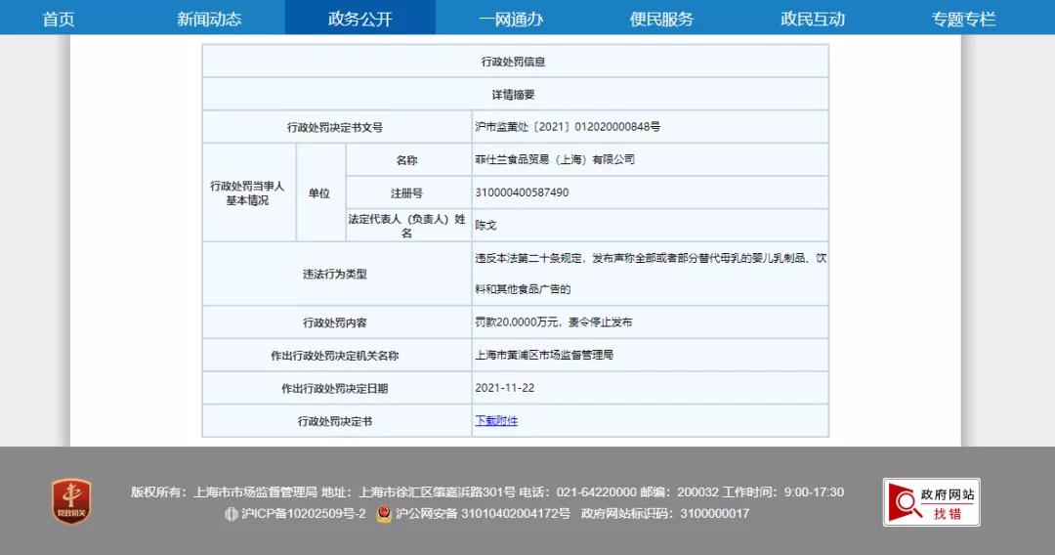Click the 单位 label cell
The height and width of the screenshot is (555, 1055).
[319, 193]
